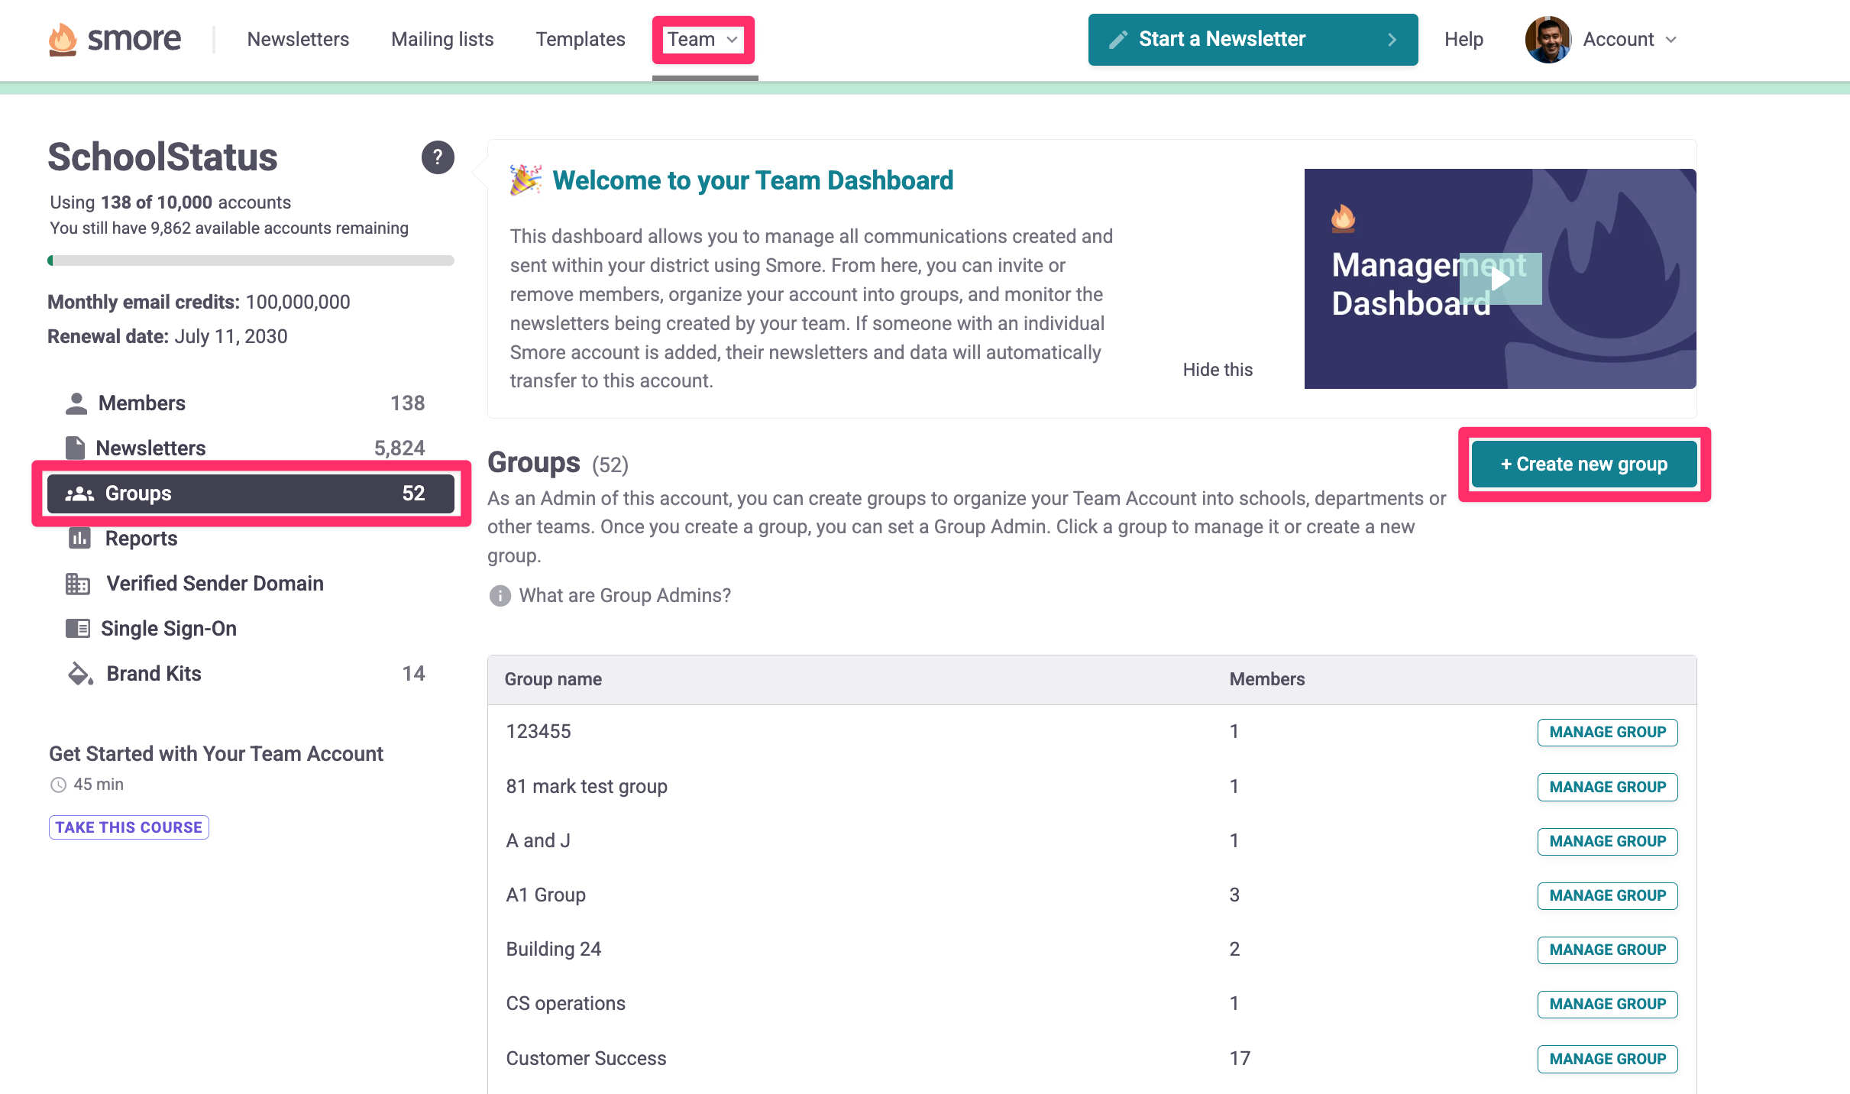
Task: Select Newsletters in the sidebar menu
Action: click(x=150, y=448)
